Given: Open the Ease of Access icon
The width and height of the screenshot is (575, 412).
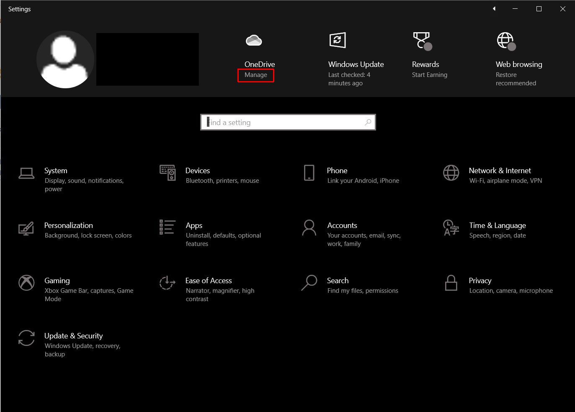Looking at the screenshot, I should 168,283.
